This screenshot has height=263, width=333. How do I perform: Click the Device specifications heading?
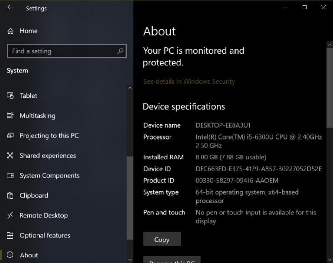pyautogui.click(x=184, y=107)
